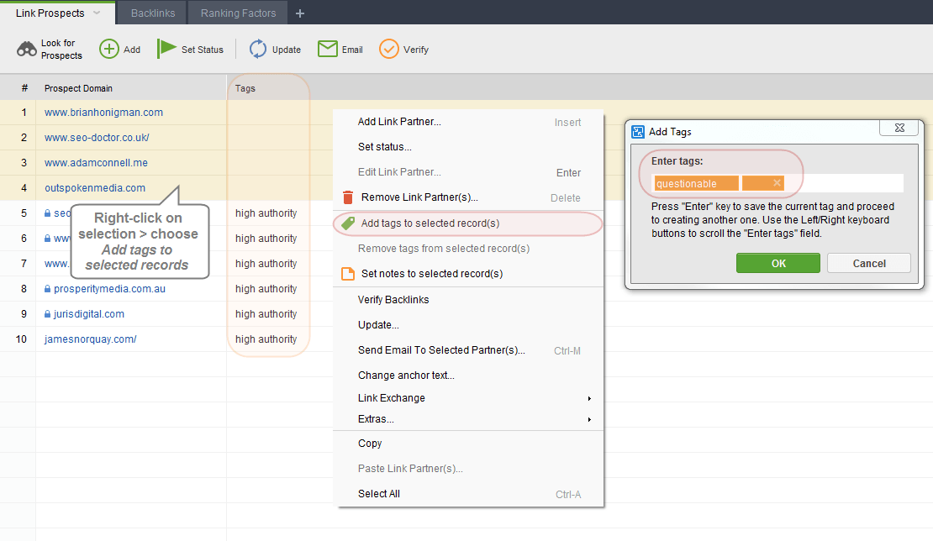The image size is (933, 541).
Task: Expand the Link Exchange submenu
Action: [589, 398]
